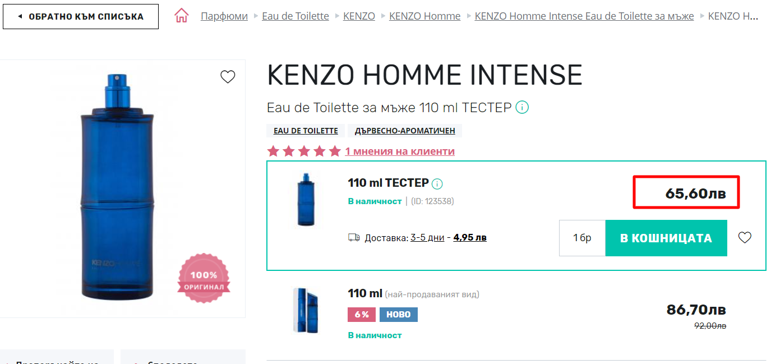Screen dimensions: 771x364
Task: Toggle wishlist heart beside cart button
Action: pos(745,238)
